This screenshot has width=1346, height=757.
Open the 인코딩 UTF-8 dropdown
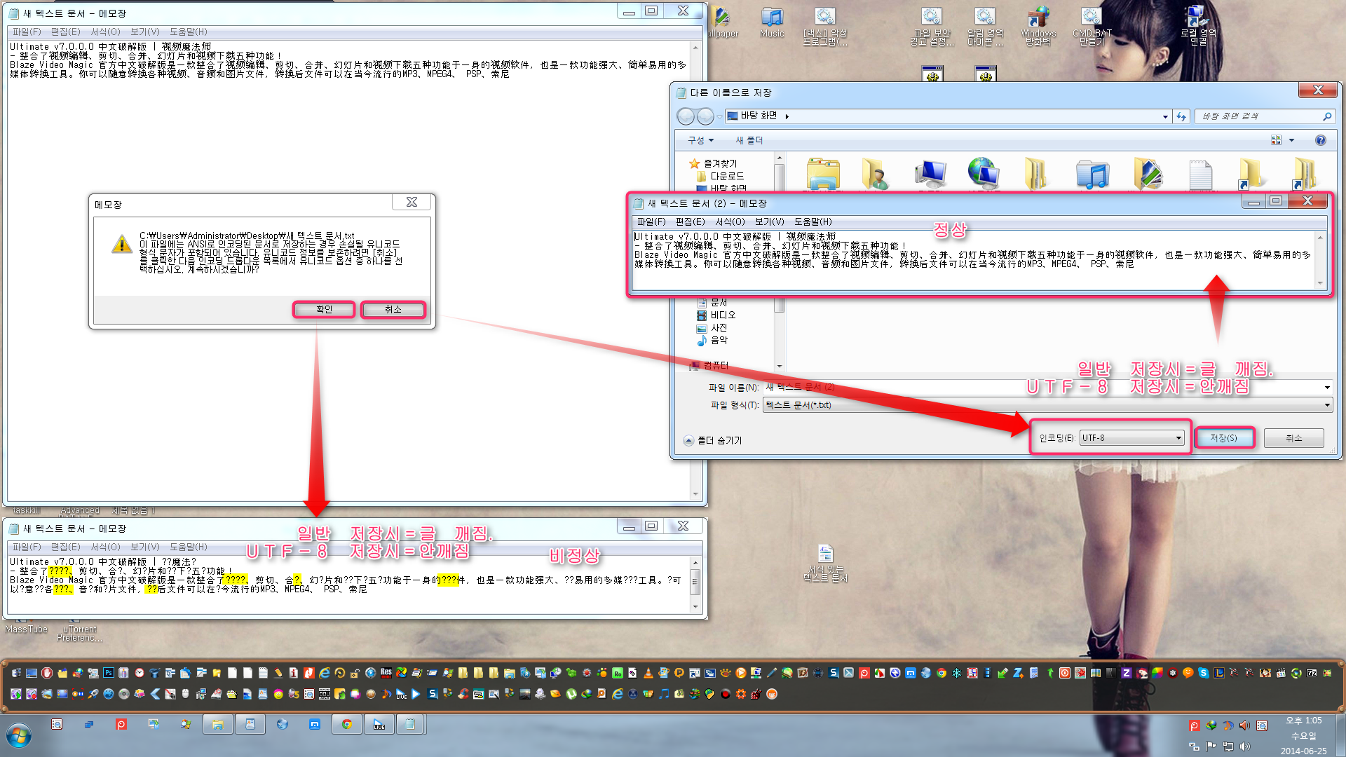tap(1131, 438)
